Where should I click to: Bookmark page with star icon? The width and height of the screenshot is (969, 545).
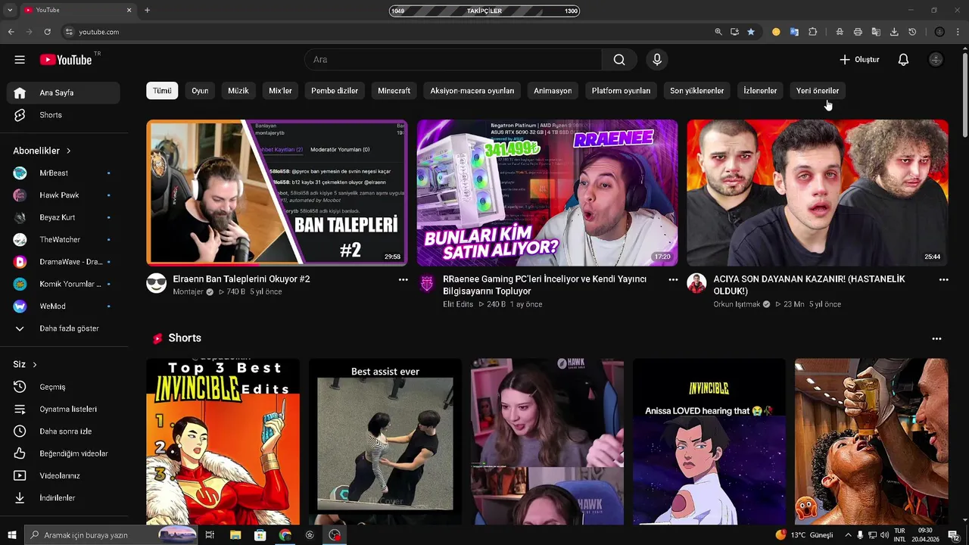pyautogui.click(x=751, y=32)
